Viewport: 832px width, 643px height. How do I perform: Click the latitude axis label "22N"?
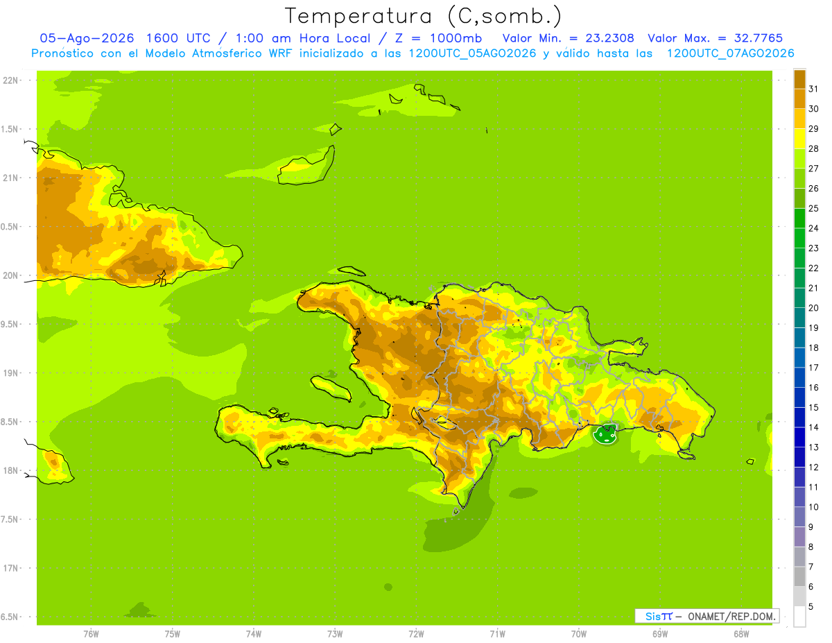pyautogui.click(x=10, y=80)
